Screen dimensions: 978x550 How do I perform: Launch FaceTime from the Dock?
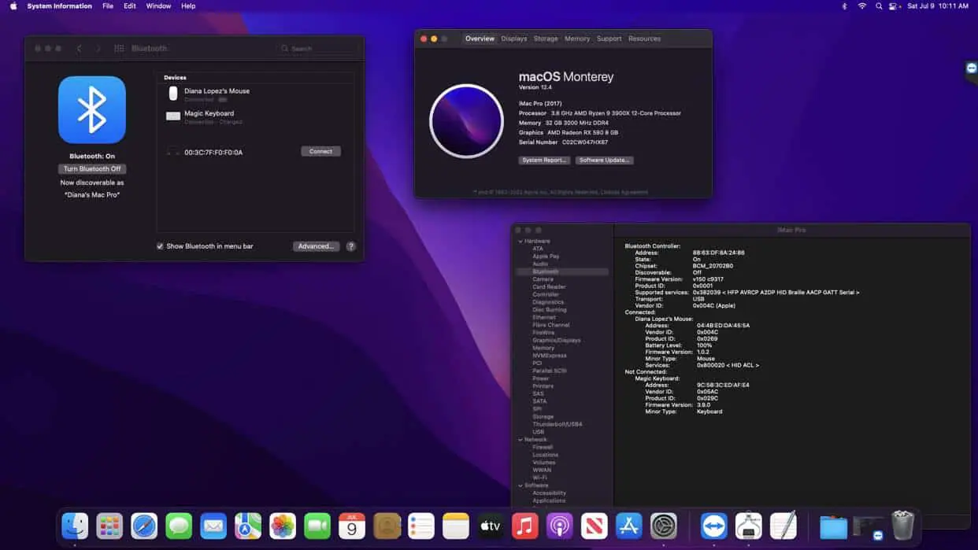point(317,526)
